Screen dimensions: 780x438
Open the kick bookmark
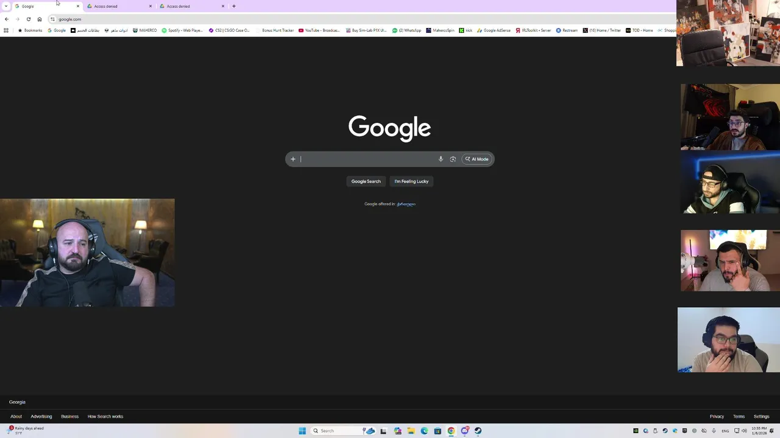[466, 30]
